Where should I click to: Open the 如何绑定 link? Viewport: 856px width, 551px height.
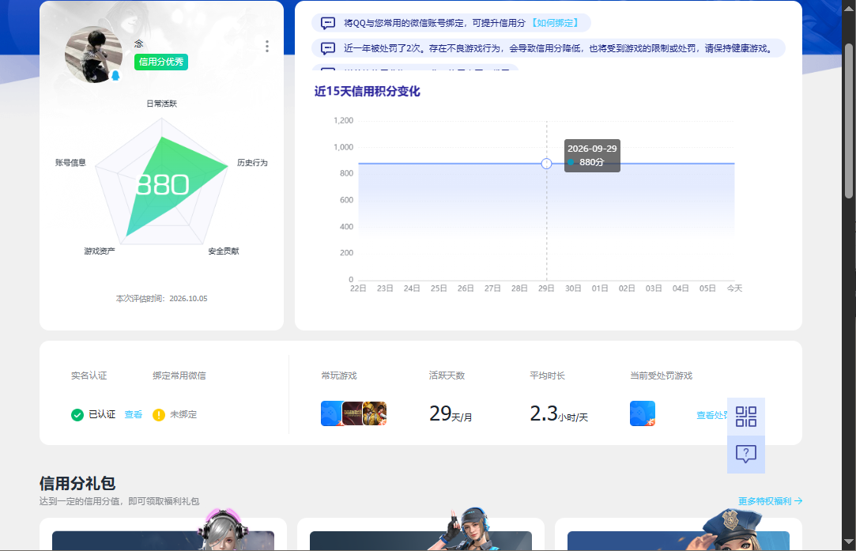[x=555, y=23]
